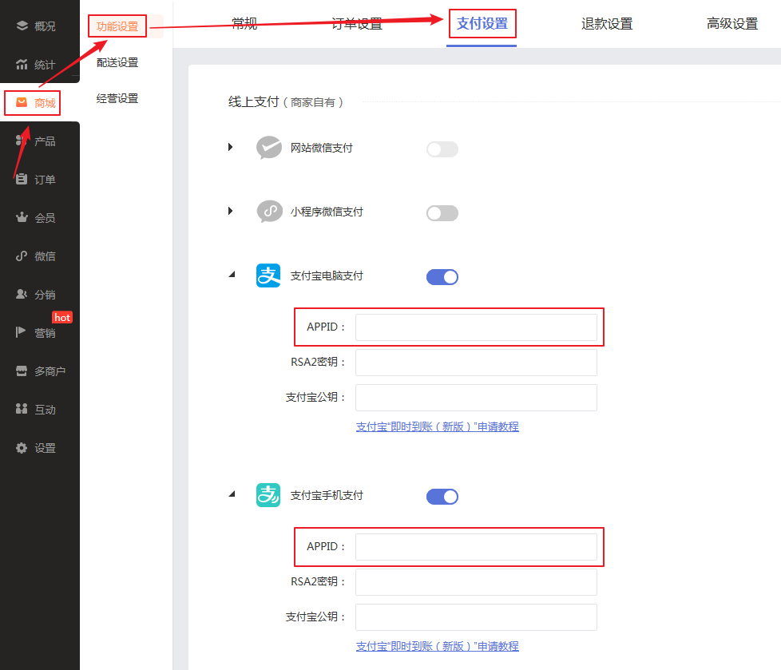
Task: Click the 概况 overview icon in sidebar
Action: pos(22,26)
